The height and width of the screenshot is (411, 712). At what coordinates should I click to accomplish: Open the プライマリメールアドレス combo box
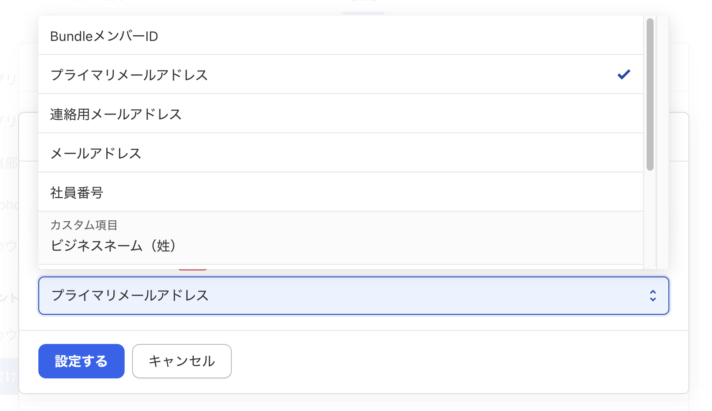353,296
